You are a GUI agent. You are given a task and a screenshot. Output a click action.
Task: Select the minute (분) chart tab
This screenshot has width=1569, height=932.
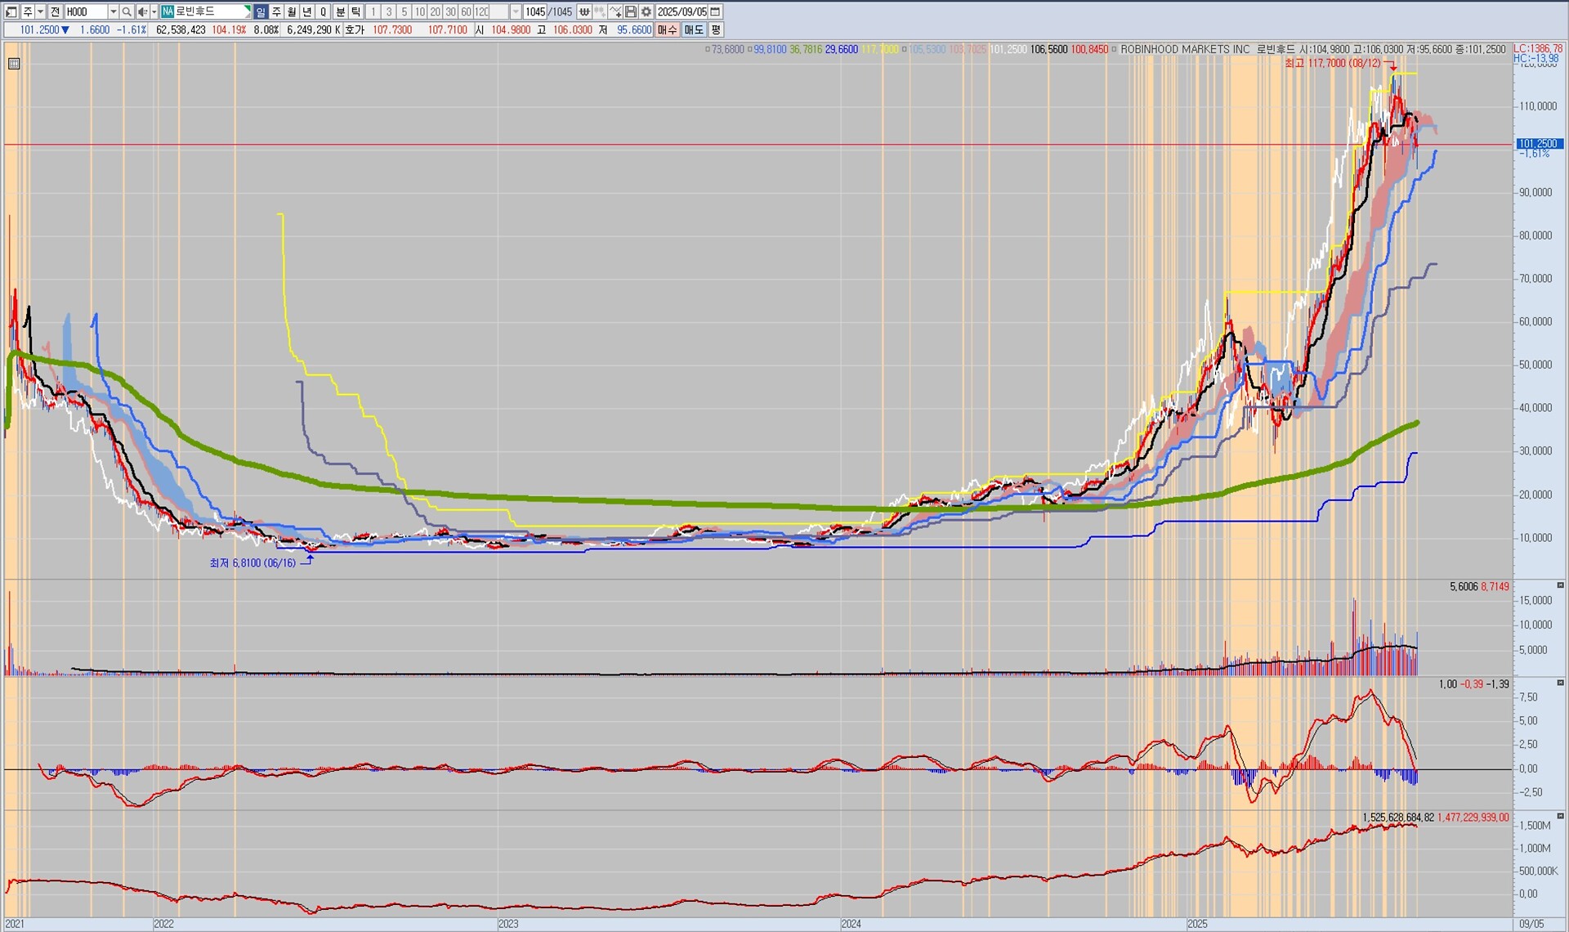pos(340,11)
